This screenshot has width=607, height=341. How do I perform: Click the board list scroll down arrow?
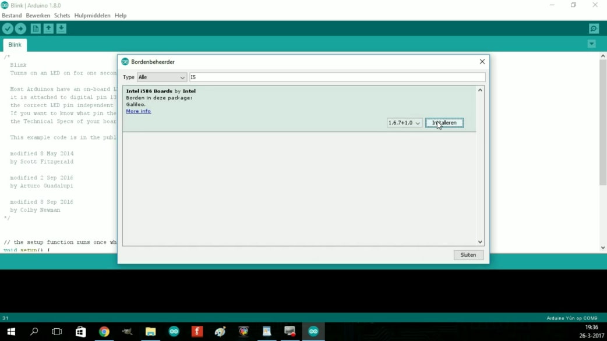[x=480, y=242]
